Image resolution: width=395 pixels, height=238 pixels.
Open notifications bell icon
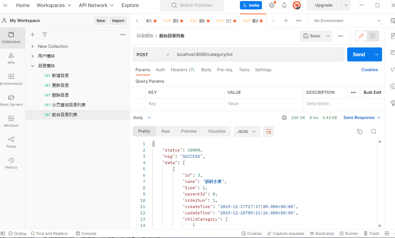click(284, 5)
